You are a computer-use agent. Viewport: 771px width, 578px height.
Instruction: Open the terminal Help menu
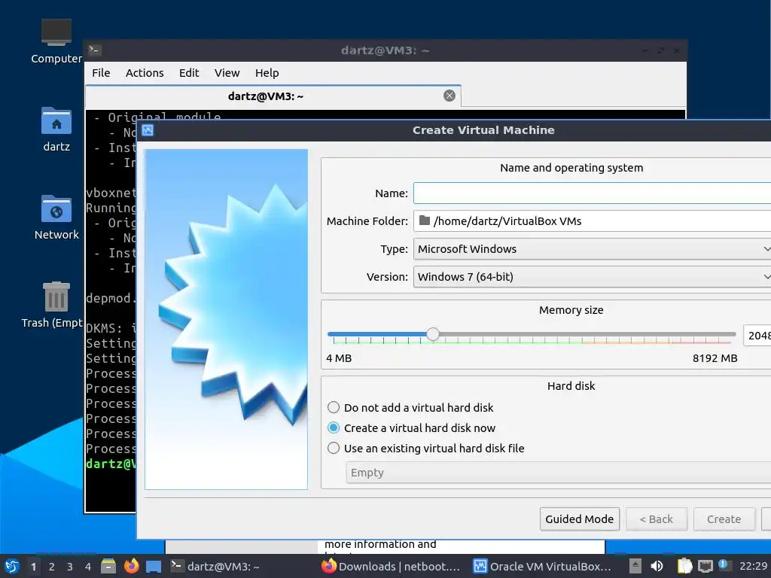click(x=267, y=73)
